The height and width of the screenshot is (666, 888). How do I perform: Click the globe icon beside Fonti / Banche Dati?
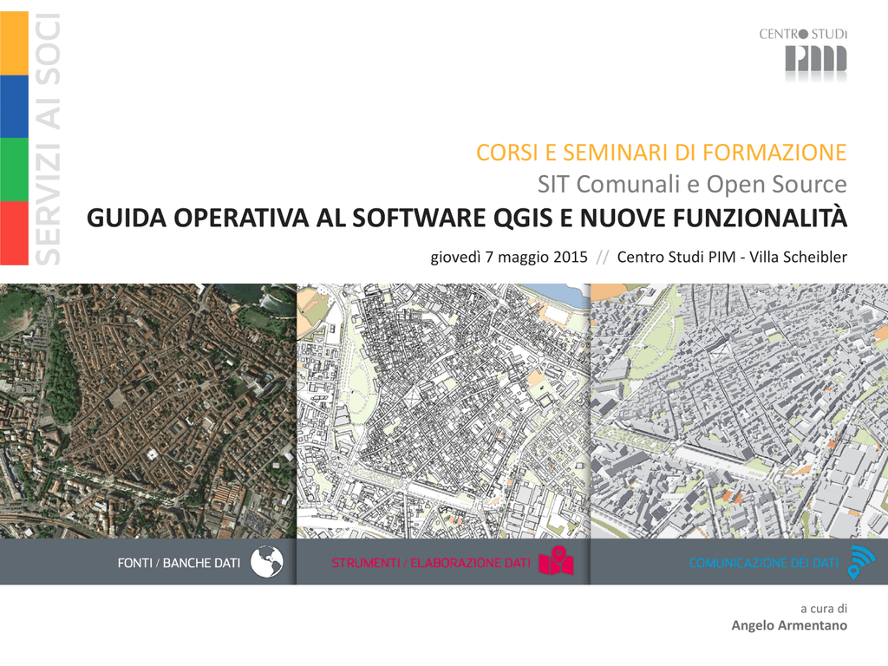coord(266,562)
